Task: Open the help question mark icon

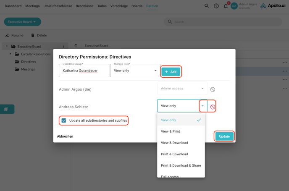Action: 216,6
